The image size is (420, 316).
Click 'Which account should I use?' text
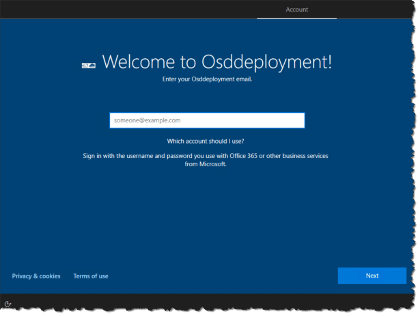coord(206,142)
